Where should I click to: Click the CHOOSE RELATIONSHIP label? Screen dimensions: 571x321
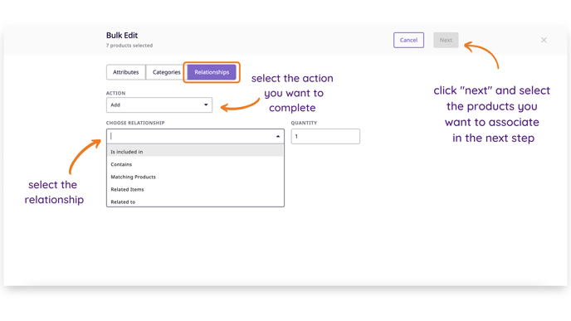[135, 123]
